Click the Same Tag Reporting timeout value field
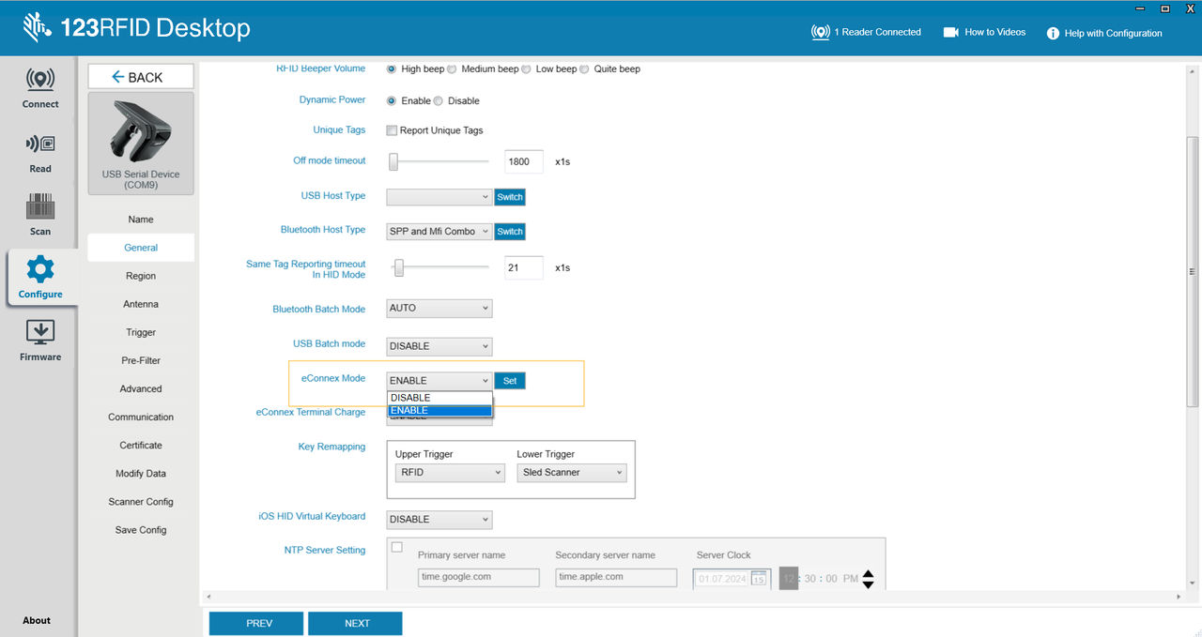 pos(524,267)
